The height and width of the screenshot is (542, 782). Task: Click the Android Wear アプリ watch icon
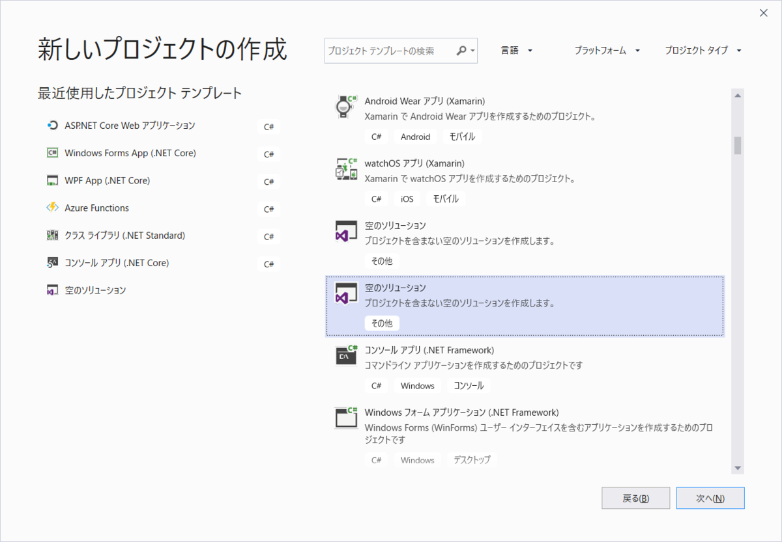(345, 106)
